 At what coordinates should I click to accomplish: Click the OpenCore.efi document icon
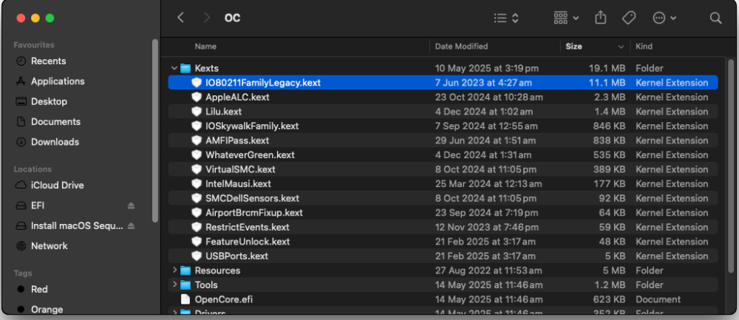coord(185,299)
